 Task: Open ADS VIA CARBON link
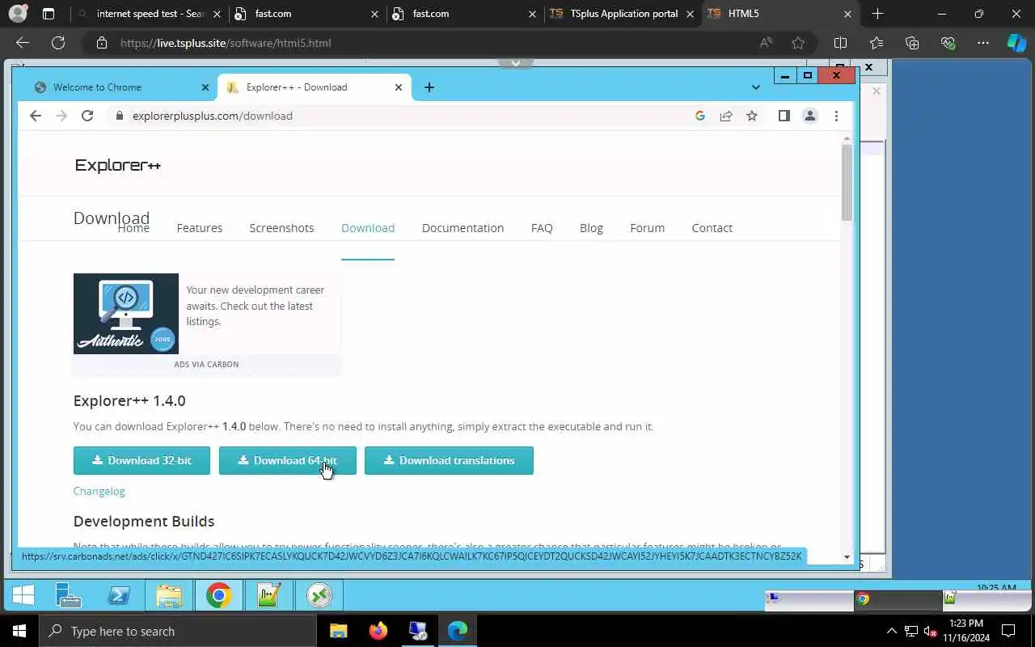coord(206,364)
